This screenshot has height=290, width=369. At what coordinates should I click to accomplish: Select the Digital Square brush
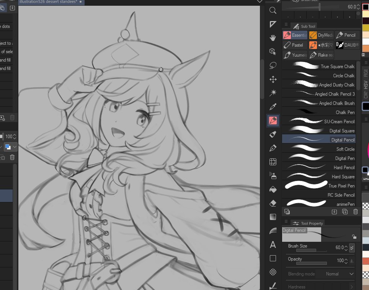(318, 130)
